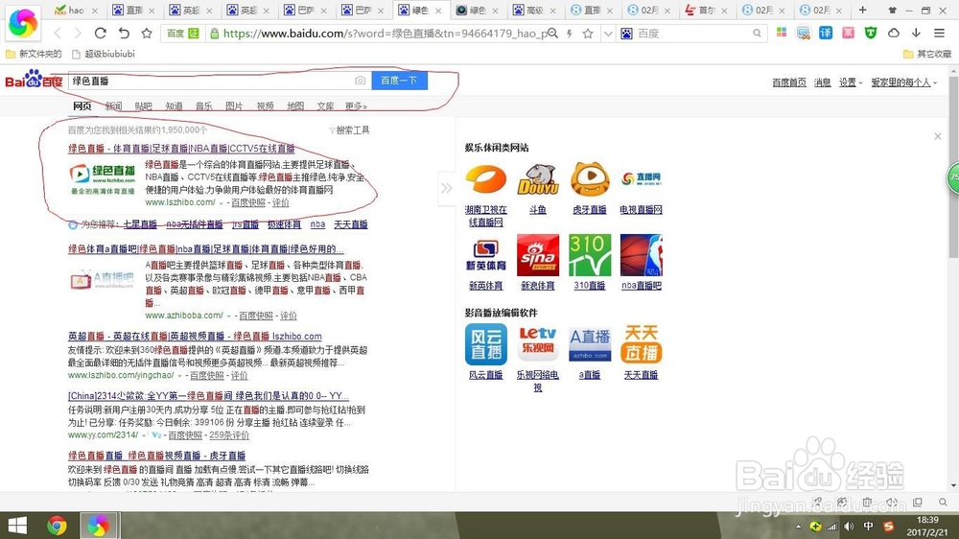Click the 百度首页 link in header

point(789,82)
